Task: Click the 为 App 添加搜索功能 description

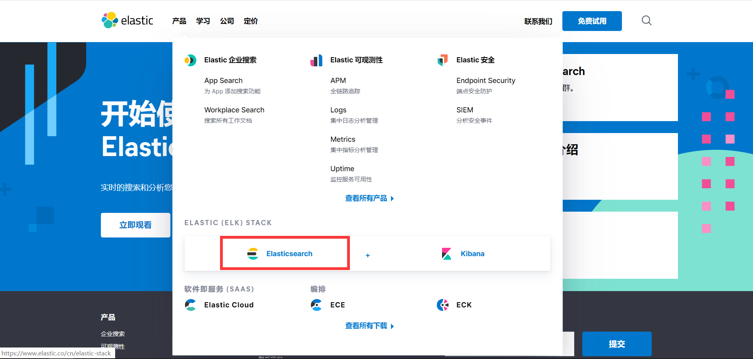Action: (232, 91)
